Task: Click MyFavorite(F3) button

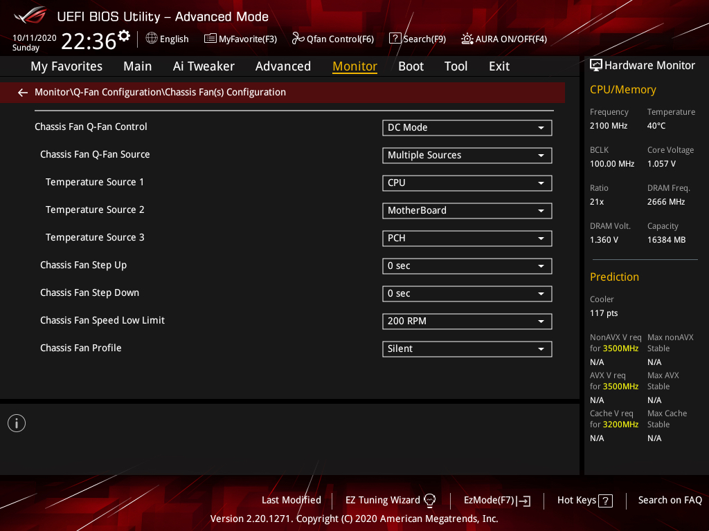Action: click(x=240, y=39)
